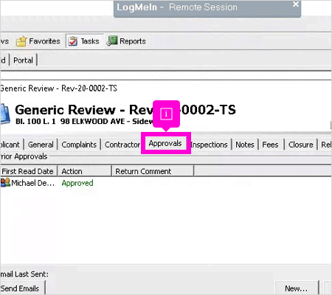
Task: Click the pink info tooltip icon
Action: click(166, 114)
